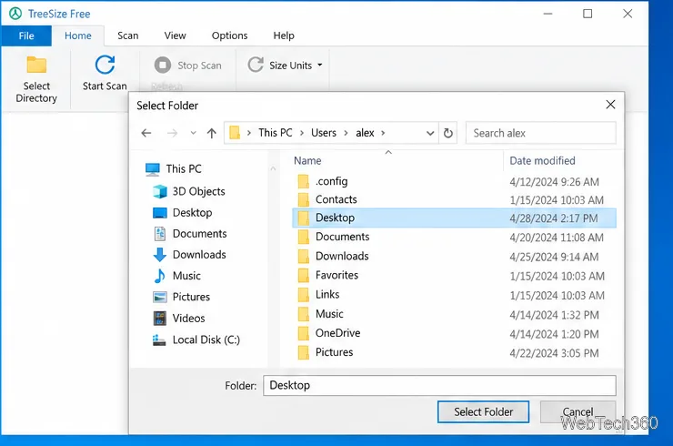673x446 pixels.
Task: Select Local Disk (C:) in navigation pane
Action: pyautogui.click(x=196, y=340)
